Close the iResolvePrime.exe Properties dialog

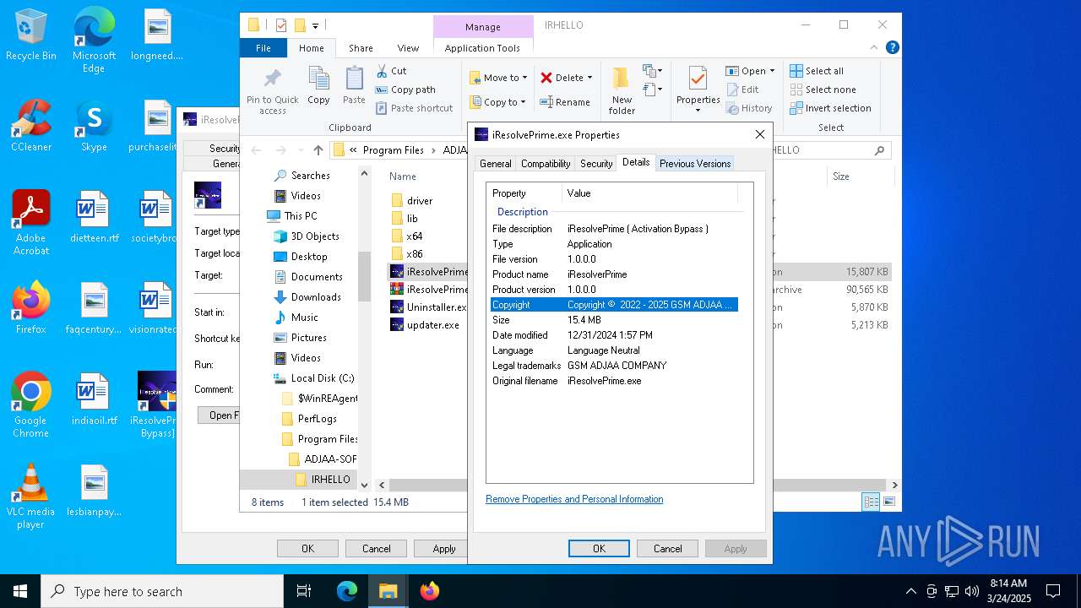(759, 134)
